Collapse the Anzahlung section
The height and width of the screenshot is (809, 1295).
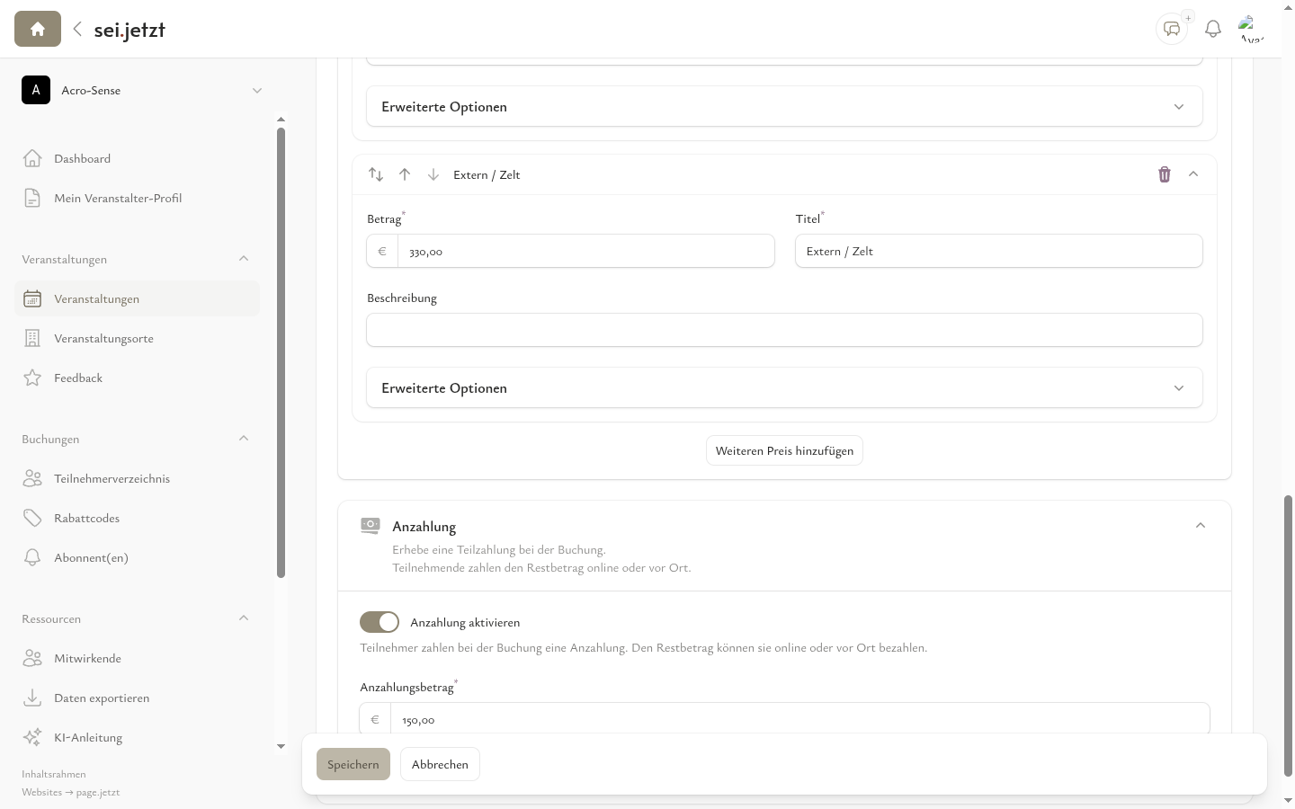pos(1200,526)
